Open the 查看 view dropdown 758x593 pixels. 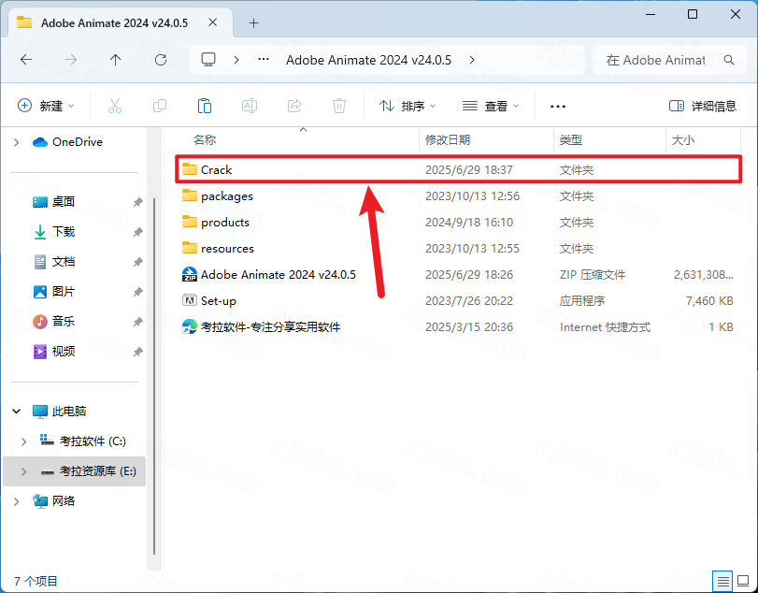pyautogui.click(x=491, y=107)
